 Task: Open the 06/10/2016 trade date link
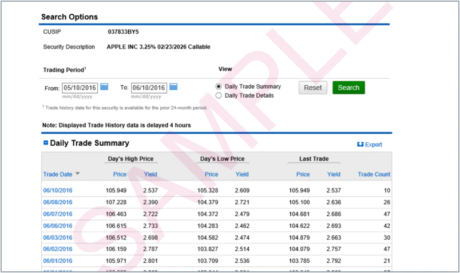[58, 190]
